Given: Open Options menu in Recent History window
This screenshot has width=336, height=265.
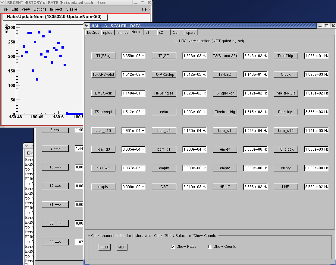Looking at the screenshot, I should coord(40,9).
